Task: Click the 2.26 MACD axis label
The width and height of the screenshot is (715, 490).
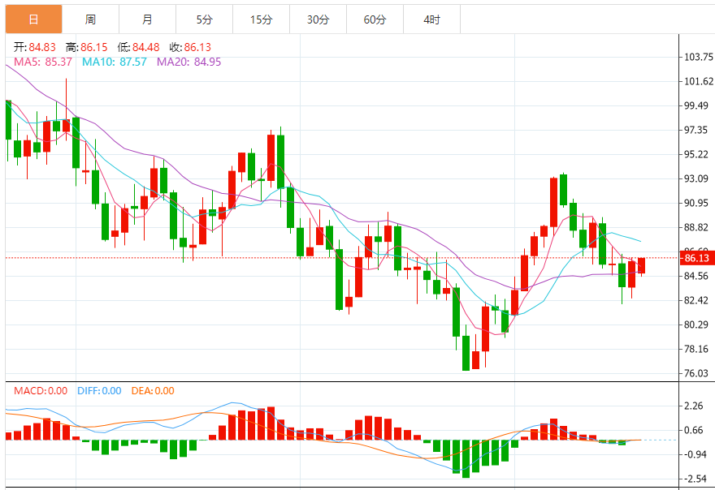Action: (694, 406)
